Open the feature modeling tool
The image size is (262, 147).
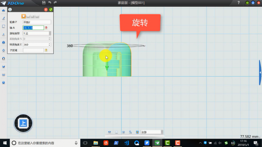[4, 34]
